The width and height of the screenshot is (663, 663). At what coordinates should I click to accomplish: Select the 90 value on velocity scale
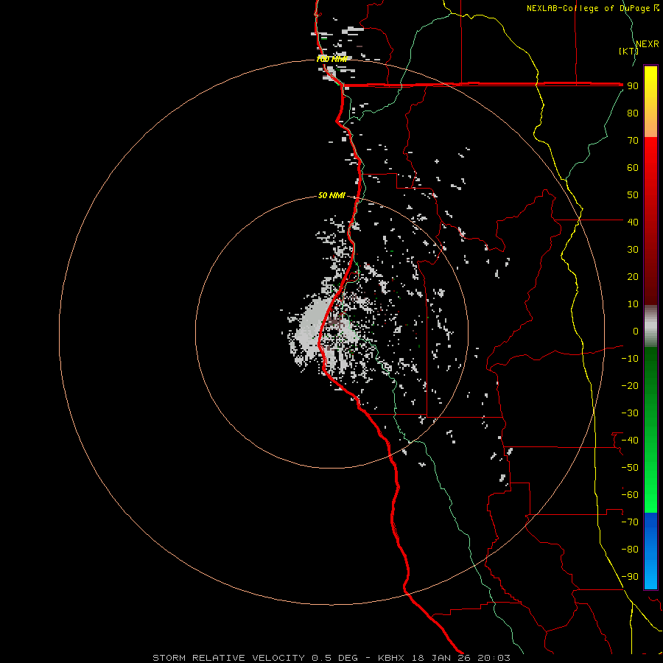coord(633,86)
